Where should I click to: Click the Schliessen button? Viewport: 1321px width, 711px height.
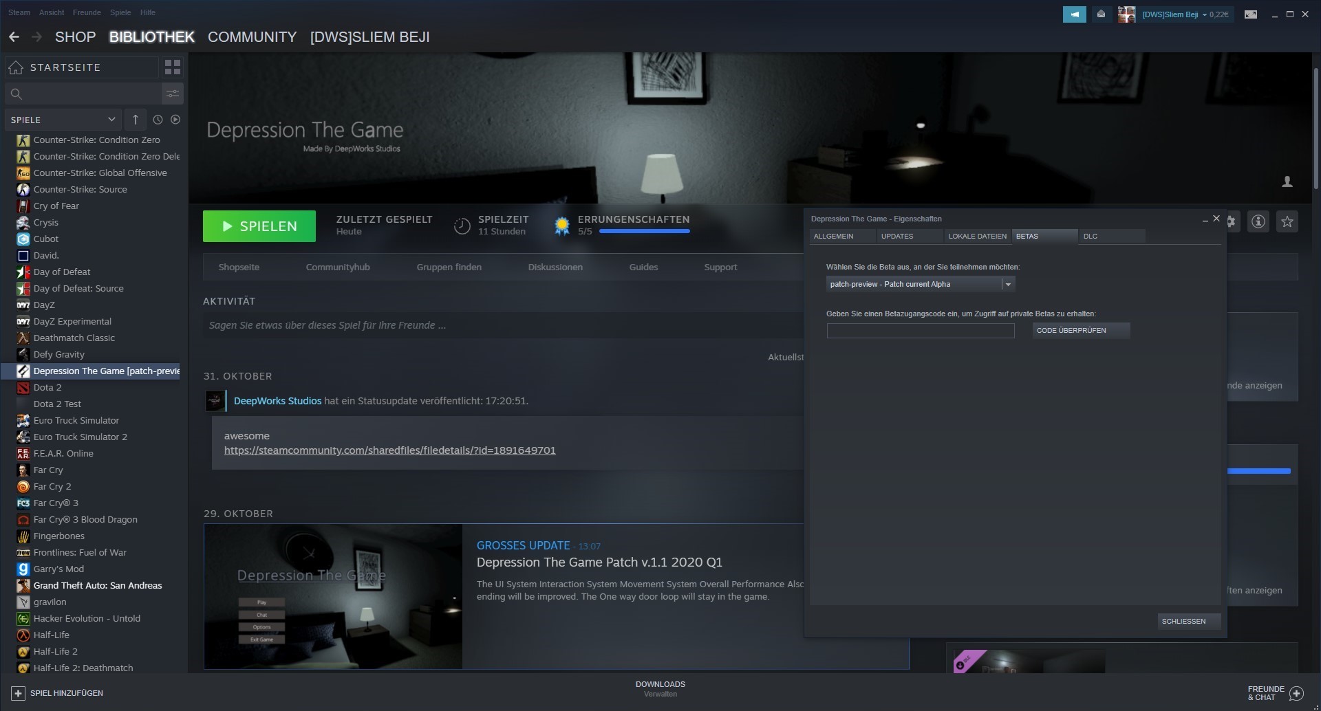[x=1189, y=621]
